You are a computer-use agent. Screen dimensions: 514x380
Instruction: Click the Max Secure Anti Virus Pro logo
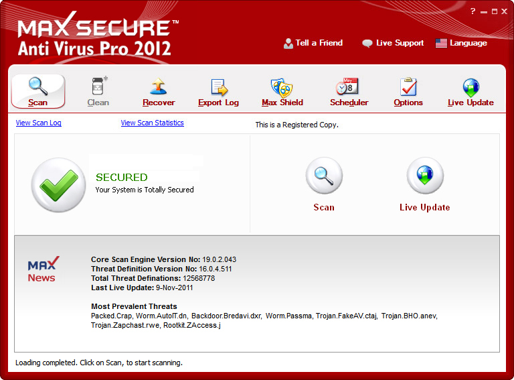[x=98, y=34]
